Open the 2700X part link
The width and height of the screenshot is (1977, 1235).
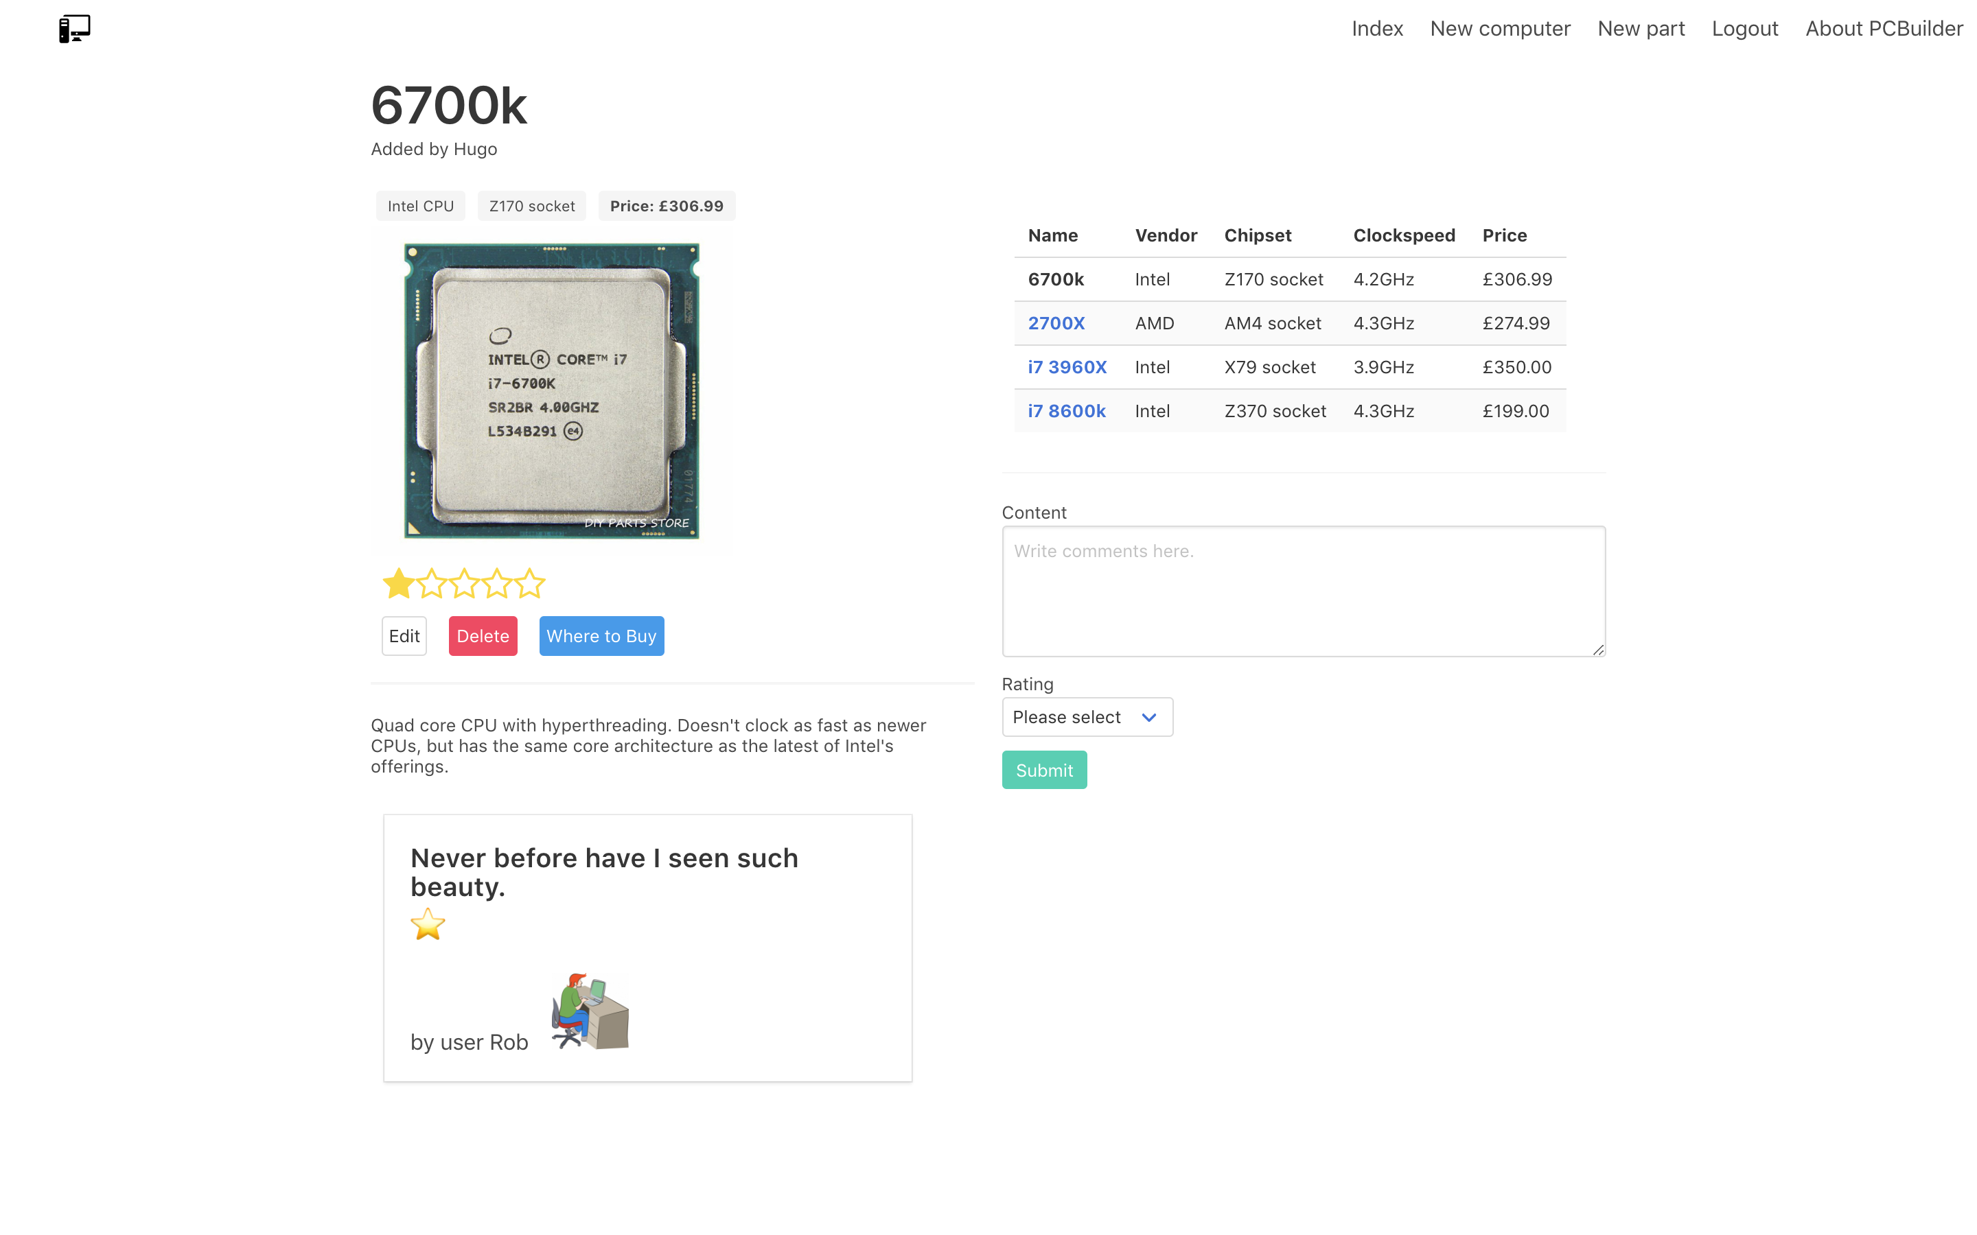(1056, 323)
